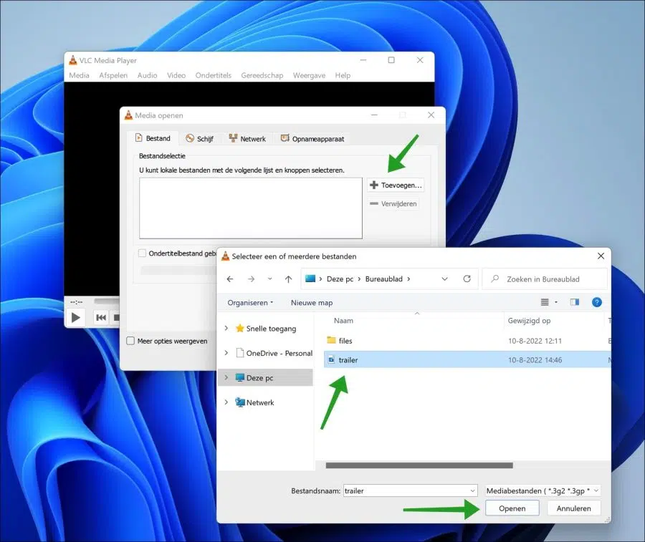Click the plus icon on Toevoegen
This screenshot has height=542, width=645.
(374, 185)
